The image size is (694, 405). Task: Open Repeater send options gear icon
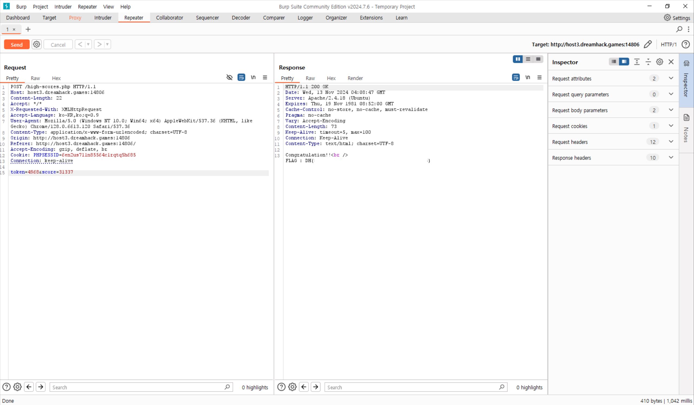coord(36,44)
